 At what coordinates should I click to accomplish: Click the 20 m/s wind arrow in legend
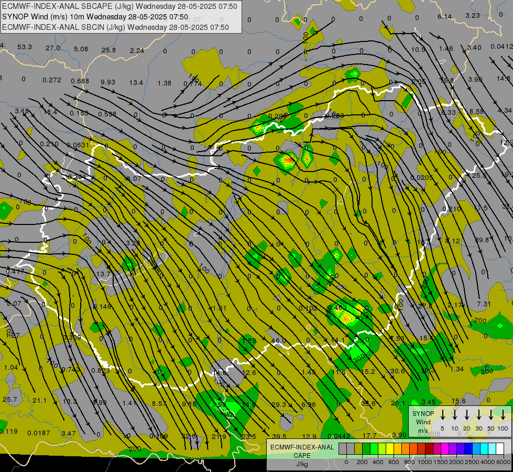tap(467, 415)
